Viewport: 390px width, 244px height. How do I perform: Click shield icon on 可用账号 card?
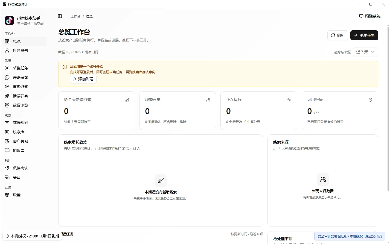pos(370,100)
